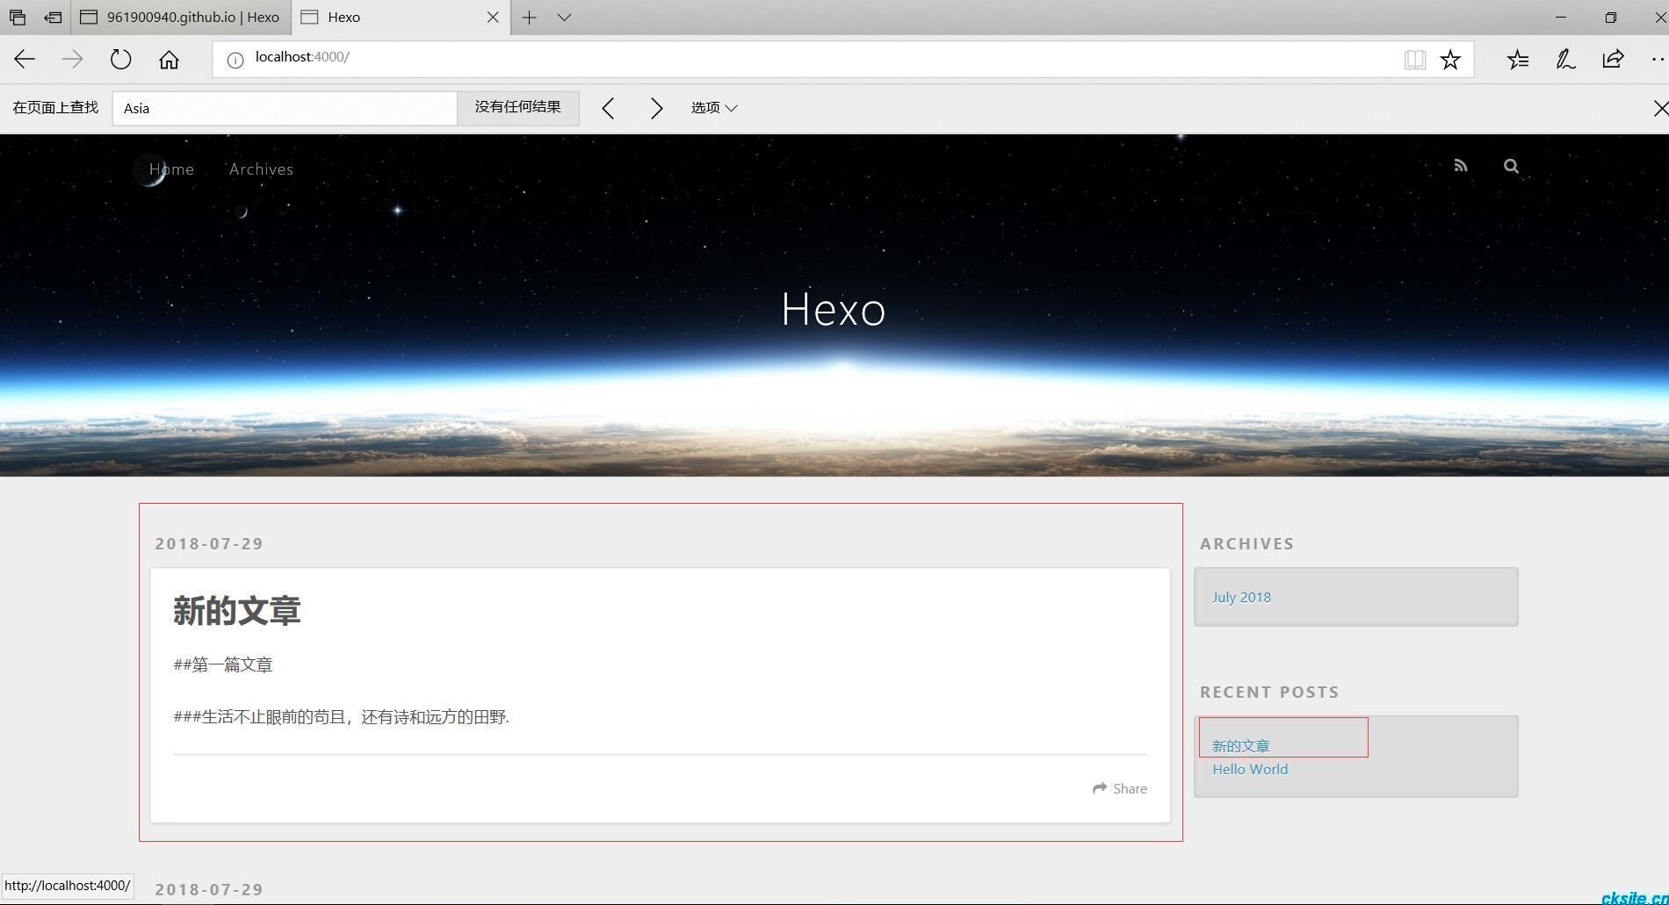Viewport: 1669px width, 905px height.
Task: Go to next find result arrow
Action: pos(655,108)
